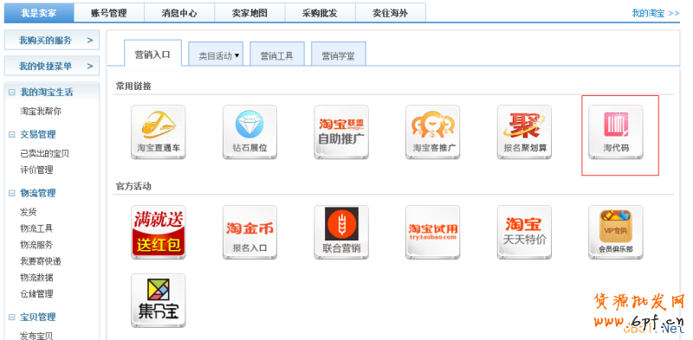Open the 集分宝 tangram icon
This screenshot has height=340, width=693.
click(x=159, y=300)
